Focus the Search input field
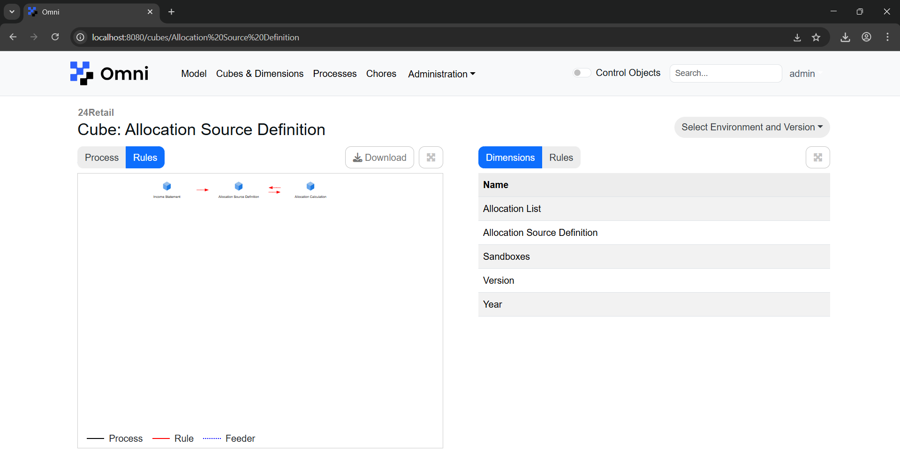The height and width of the screenshot is (476, 900). 726,73
